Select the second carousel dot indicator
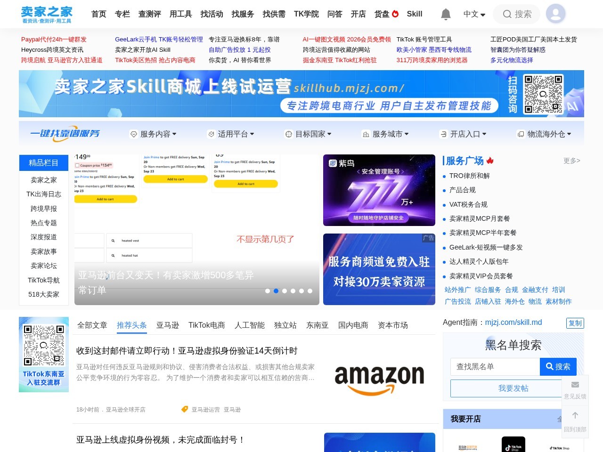The height and width of the screenshot is (452, 603). (x=276, y=291)
